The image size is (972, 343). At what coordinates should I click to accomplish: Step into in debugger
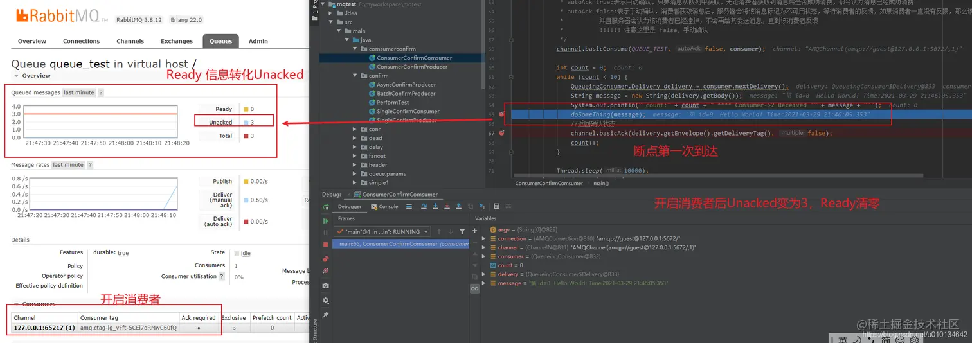coord(436,206)
